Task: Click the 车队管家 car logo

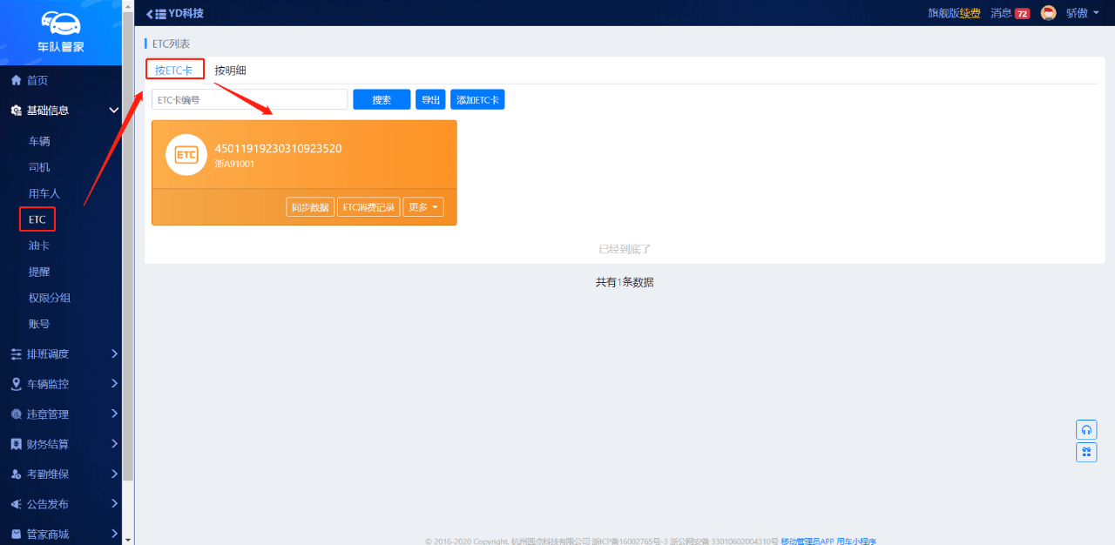Action: pyautogui.click(x=60, y=24)
